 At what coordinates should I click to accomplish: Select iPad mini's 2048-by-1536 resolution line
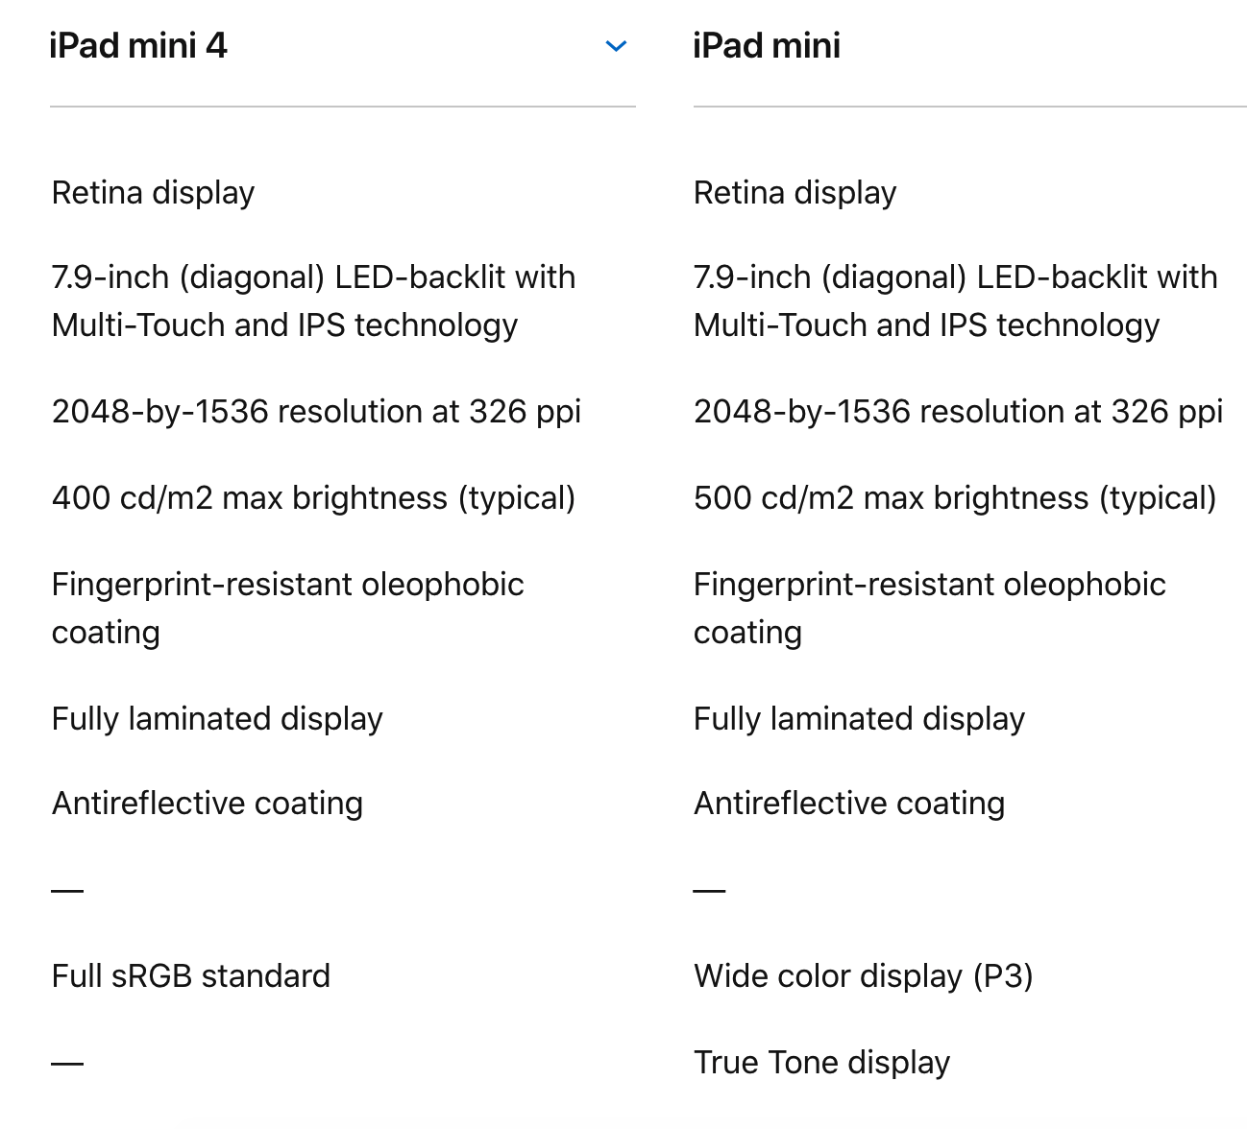tap(959, 412)
